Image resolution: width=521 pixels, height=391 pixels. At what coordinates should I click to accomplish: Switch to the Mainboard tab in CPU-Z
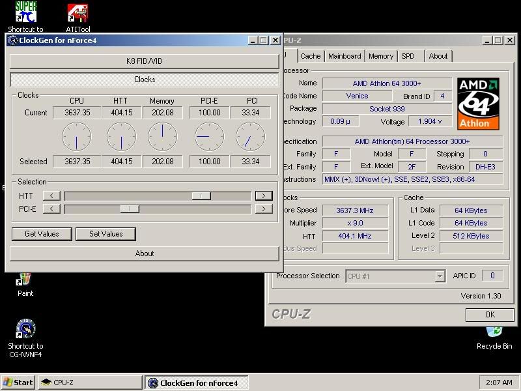(x=345, y=56)
